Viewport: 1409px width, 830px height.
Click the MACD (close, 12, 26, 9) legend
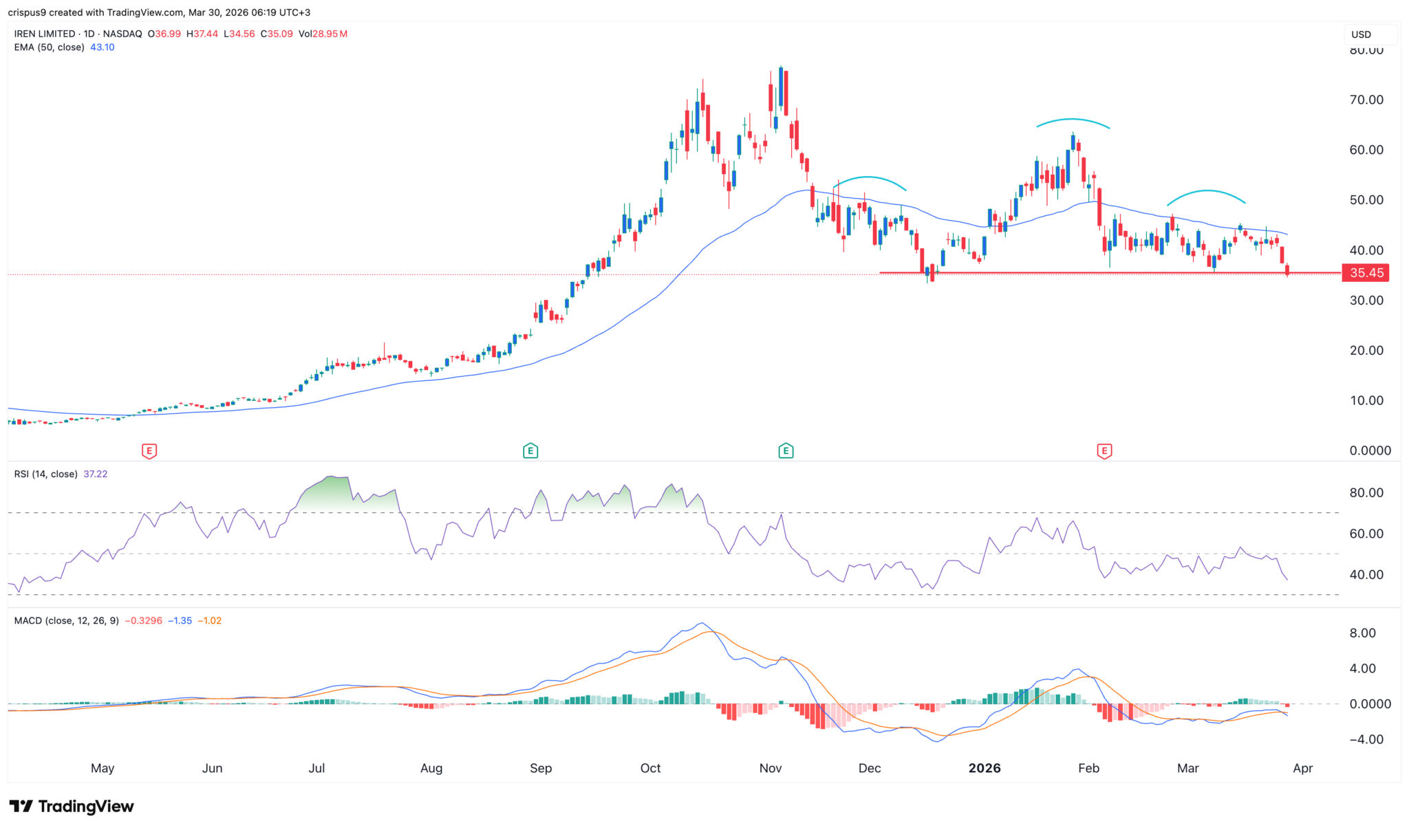[x=66, y=620]
